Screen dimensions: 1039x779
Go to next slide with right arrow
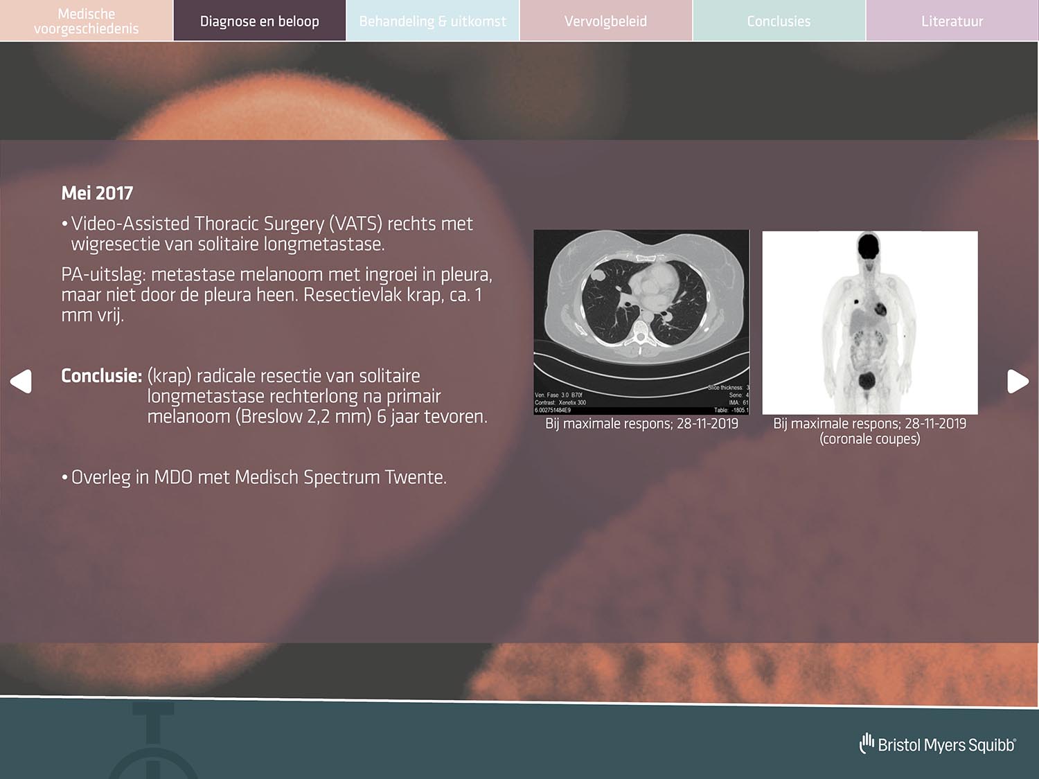(1018, 382)
